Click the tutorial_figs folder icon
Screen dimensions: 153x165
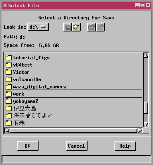coord(9,58)
